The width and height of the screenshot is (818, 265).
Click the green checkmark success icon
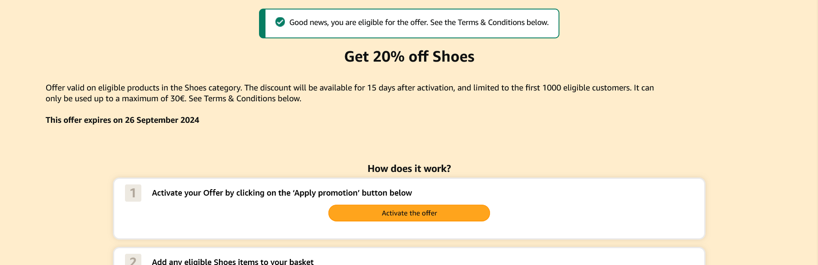(280, 22)
